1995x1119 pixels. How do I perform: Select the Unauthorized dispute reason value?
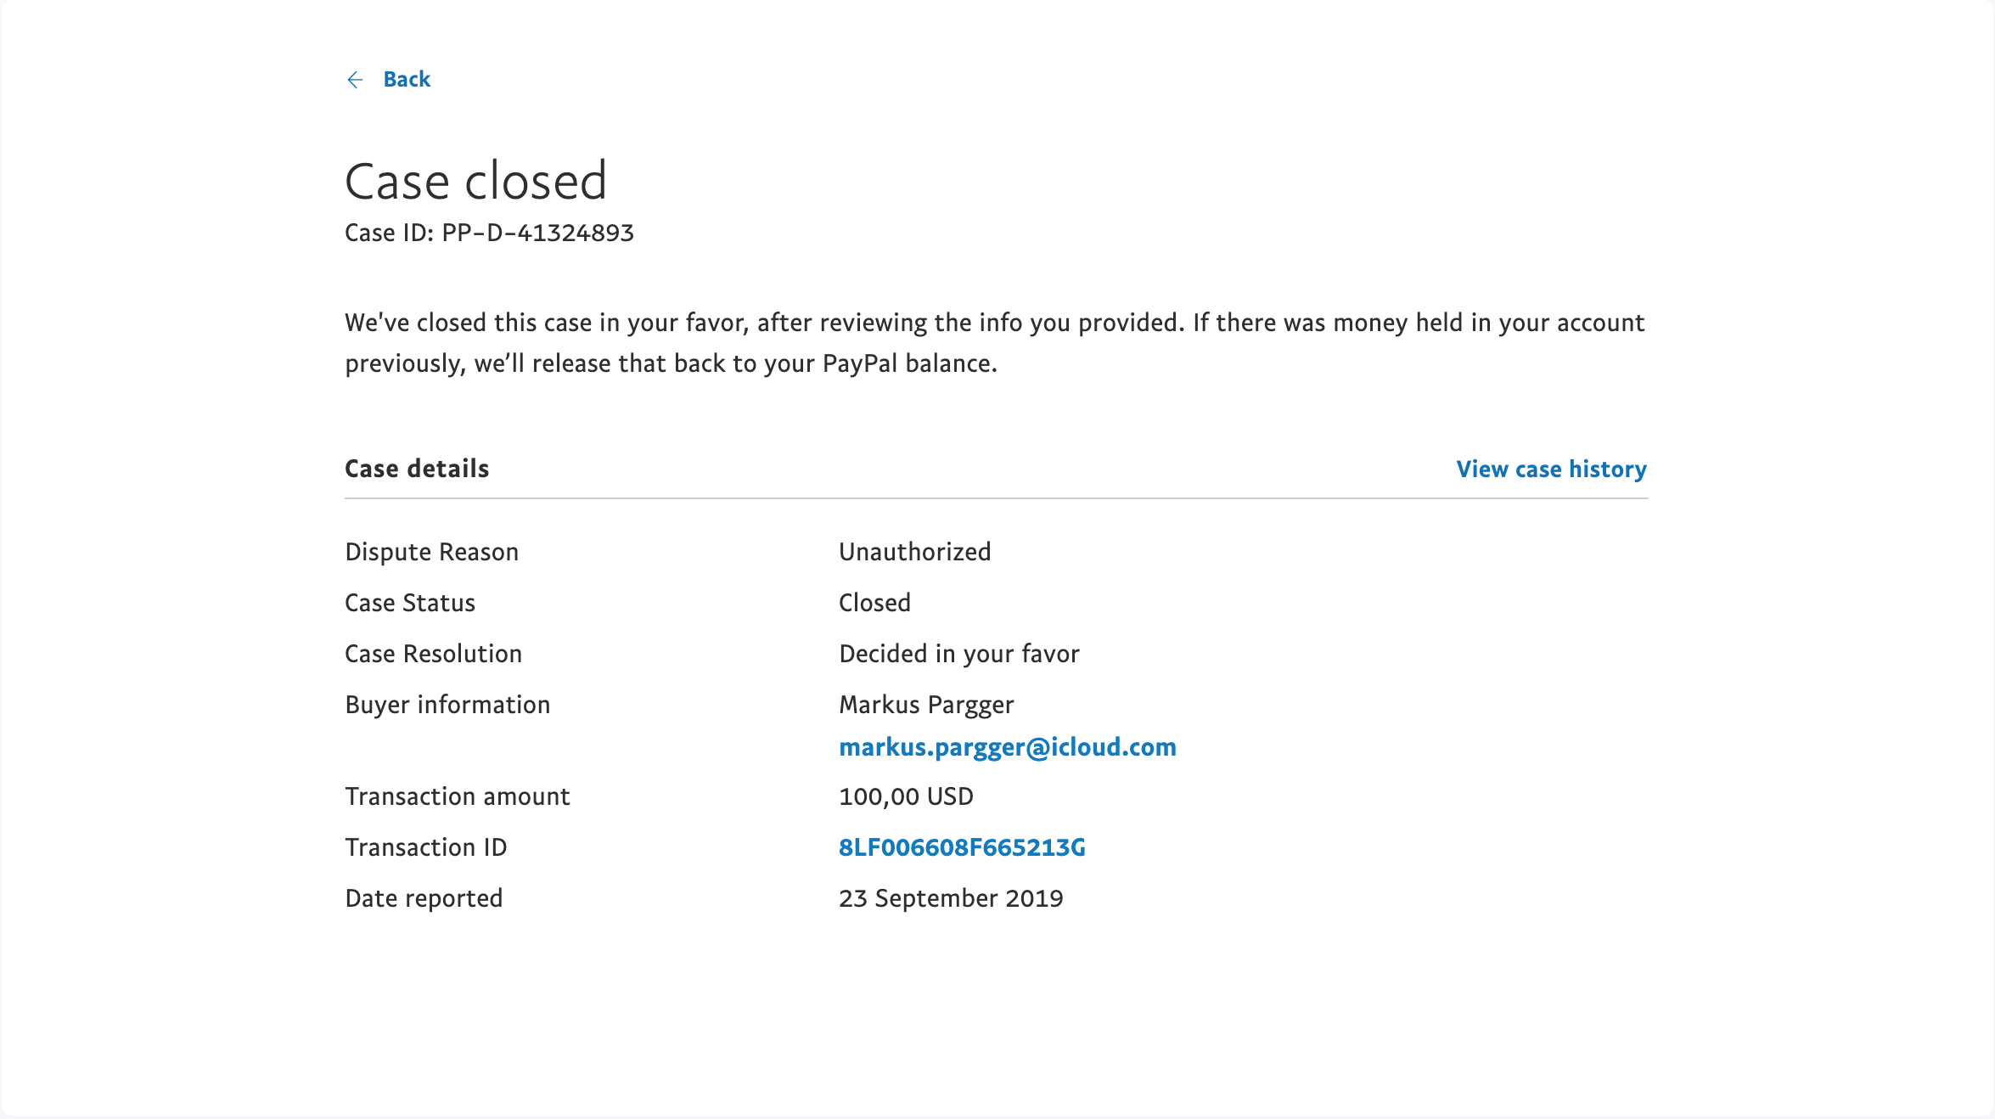(914, 552)
